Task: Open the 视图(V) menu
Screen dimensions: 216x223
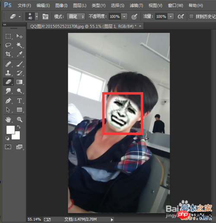Action: (x=156, y=6)
